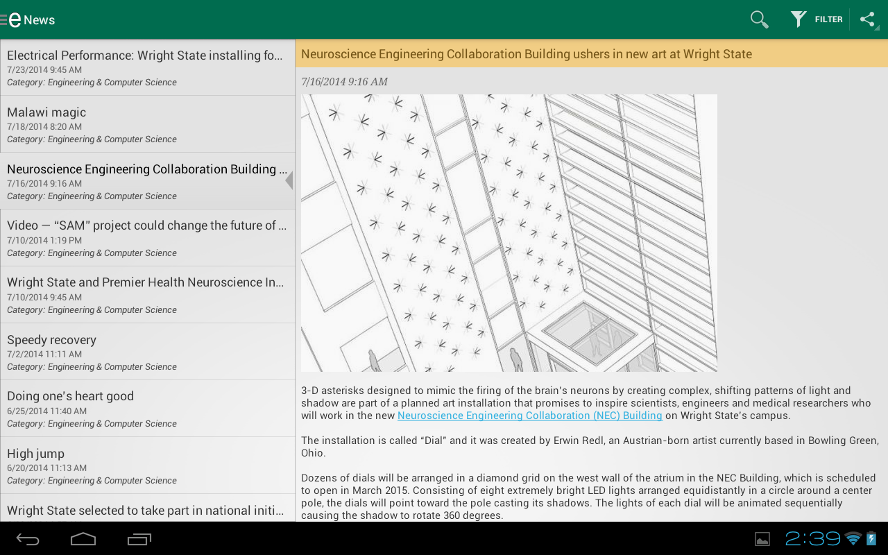This screenshot has height=555, width=888.
Task: Select the 'High jump' news item
Action: click(147, 466)
